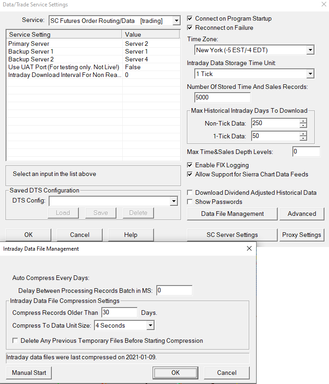Close the Intraday Data File Management window

(249, 248)
